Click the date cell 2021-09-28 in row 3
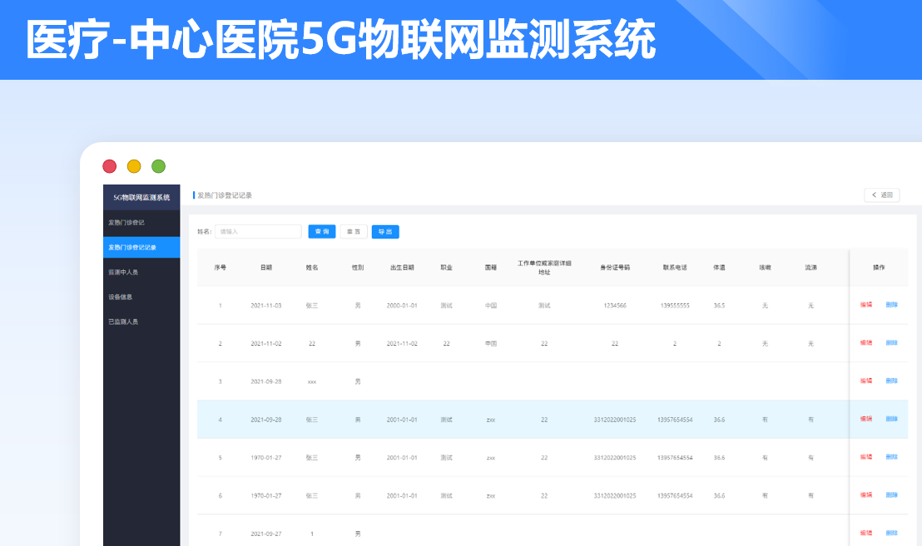 (x=266, y=381)
